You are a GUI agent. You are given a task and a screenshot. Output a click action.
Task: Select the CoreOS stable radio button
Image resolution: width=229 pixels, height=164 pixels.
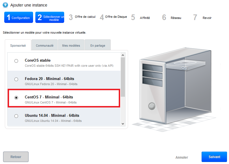pyautogui.click(x=16, y=61)
